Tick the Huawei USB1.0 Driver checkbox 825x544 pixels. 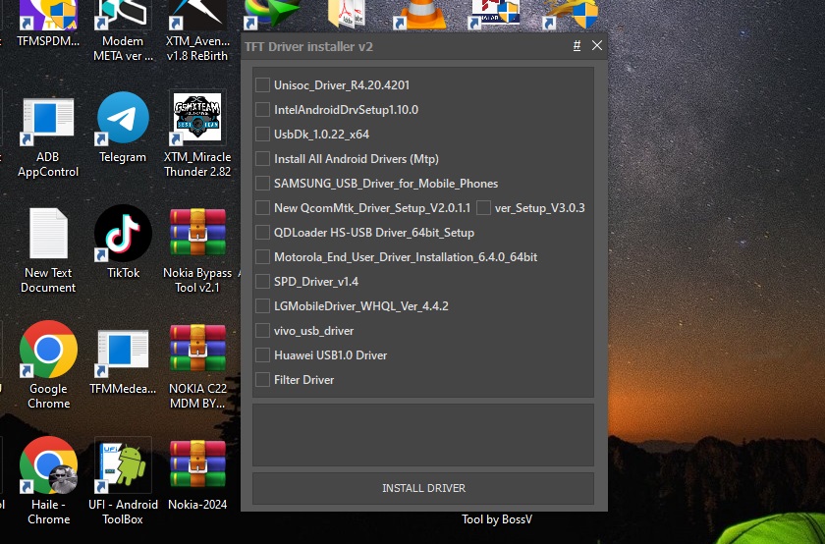(262, 355)
